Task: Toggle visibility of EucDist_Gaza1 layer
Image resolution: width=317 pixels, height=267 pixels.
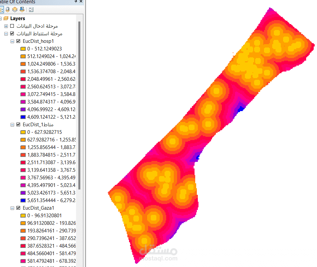Action: pos(18,208)
